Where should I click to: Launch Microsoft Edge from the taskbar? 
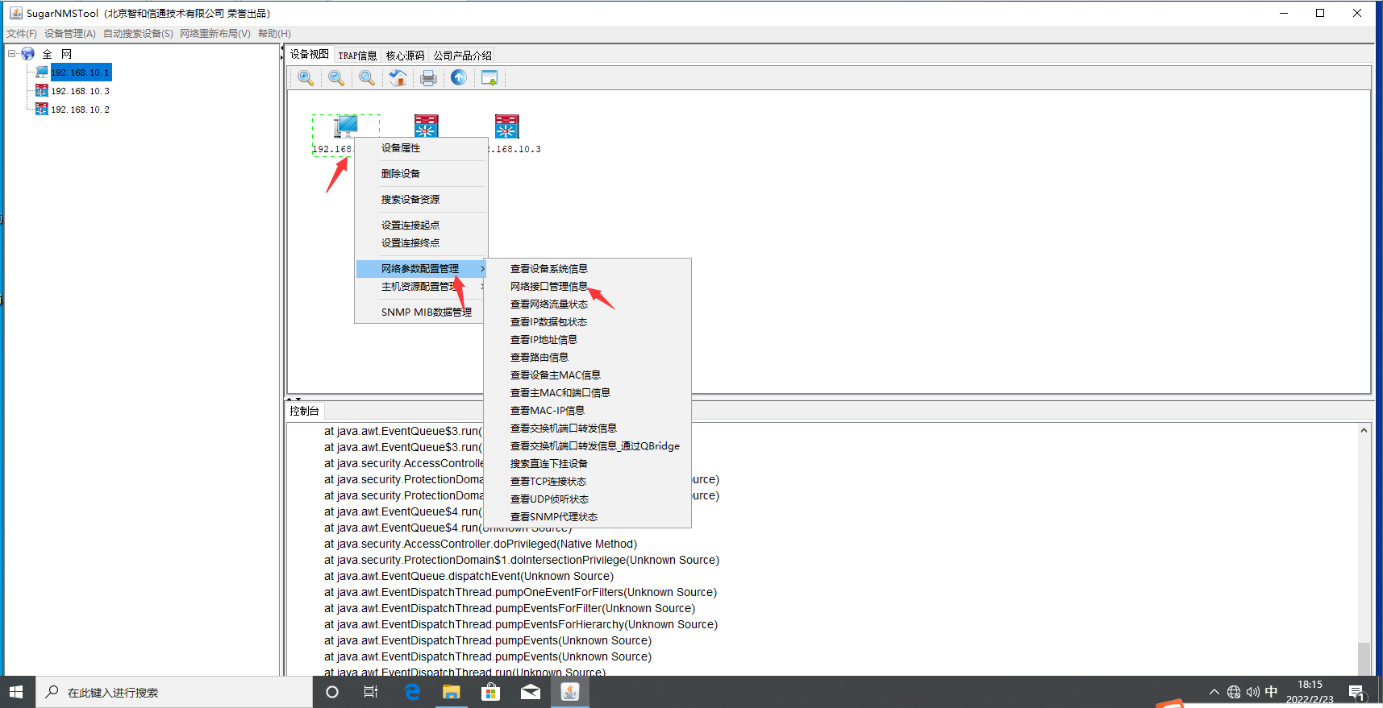tap(412, 692)
